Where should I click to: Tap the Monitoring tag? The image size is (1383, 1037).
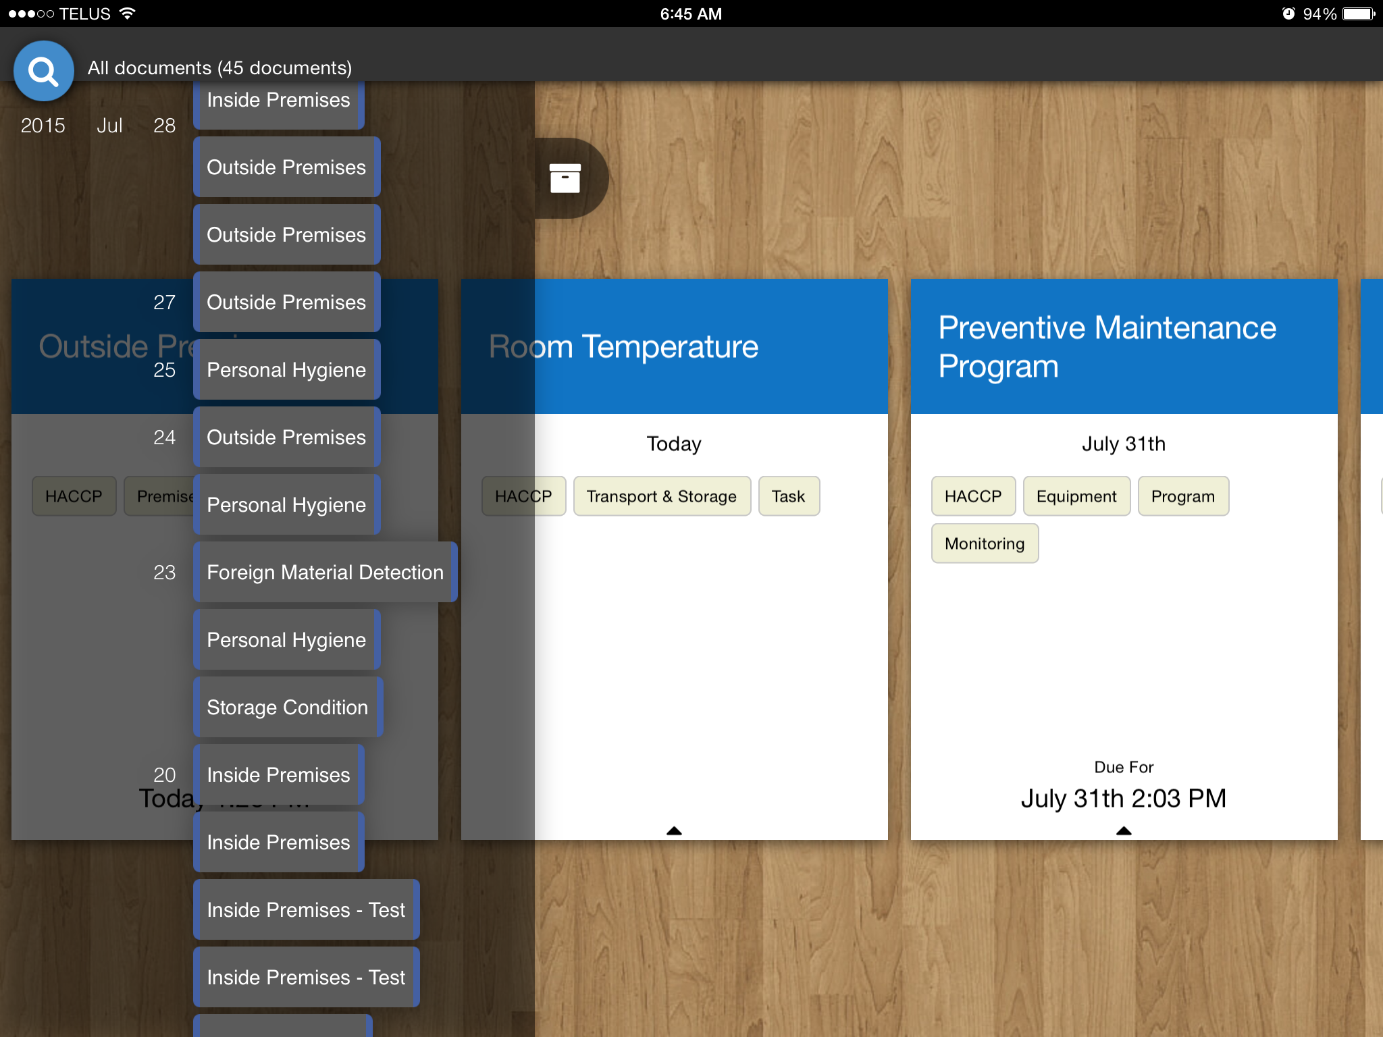coord(985,543)
